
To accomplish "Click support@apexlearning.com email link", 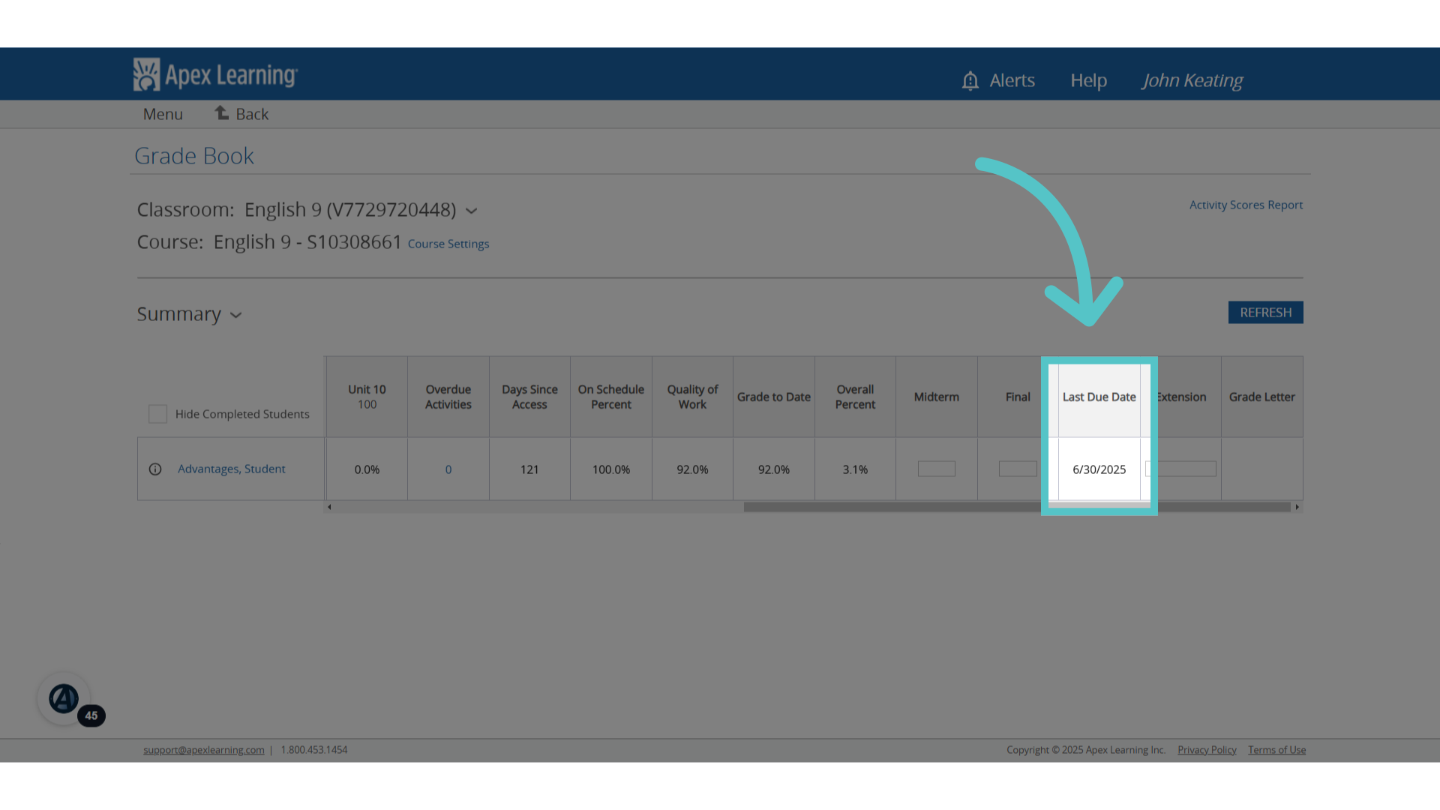I will coord(203,750).
